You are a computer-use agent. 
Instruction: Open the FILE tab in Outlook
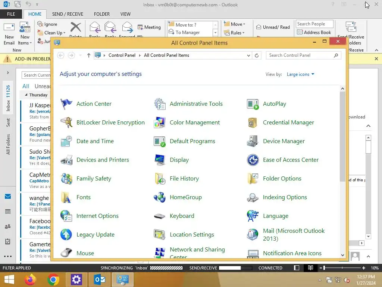click(11, 14)
